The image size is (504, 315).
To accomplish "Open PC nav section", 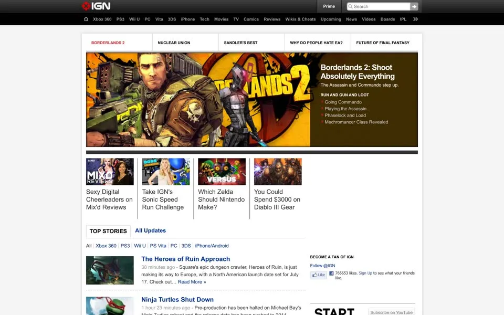I will (147, 19).
